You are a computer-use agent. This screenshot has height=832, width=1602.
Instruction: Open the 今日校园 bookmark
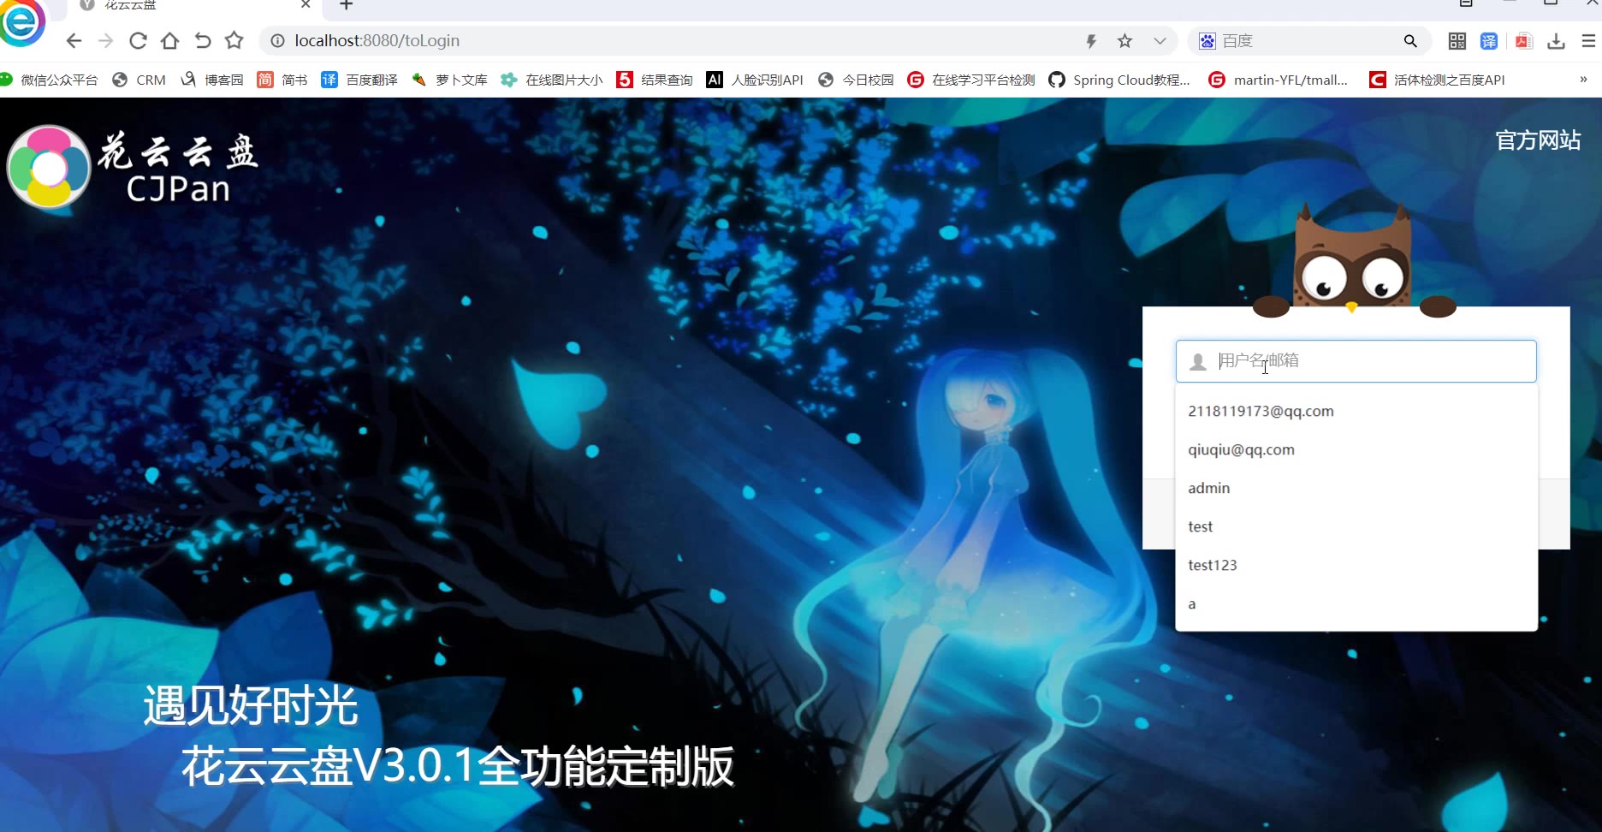(856, 80)
